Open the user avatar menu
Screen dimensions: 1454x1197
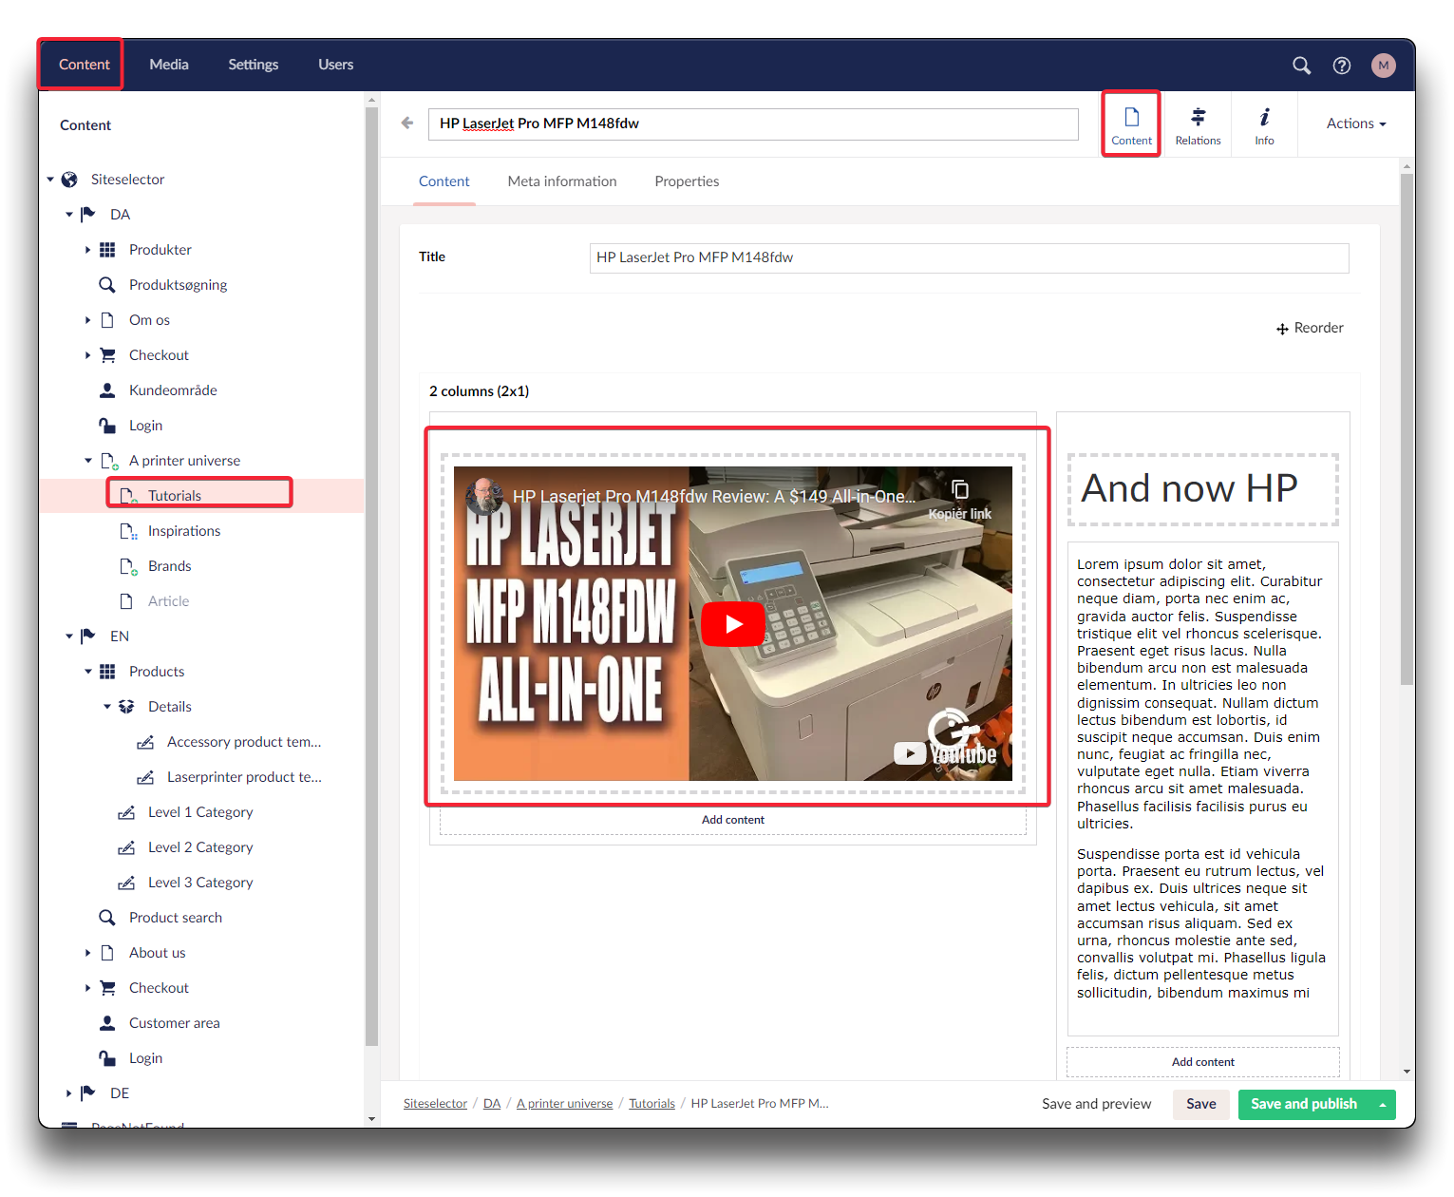point(1383,66)
